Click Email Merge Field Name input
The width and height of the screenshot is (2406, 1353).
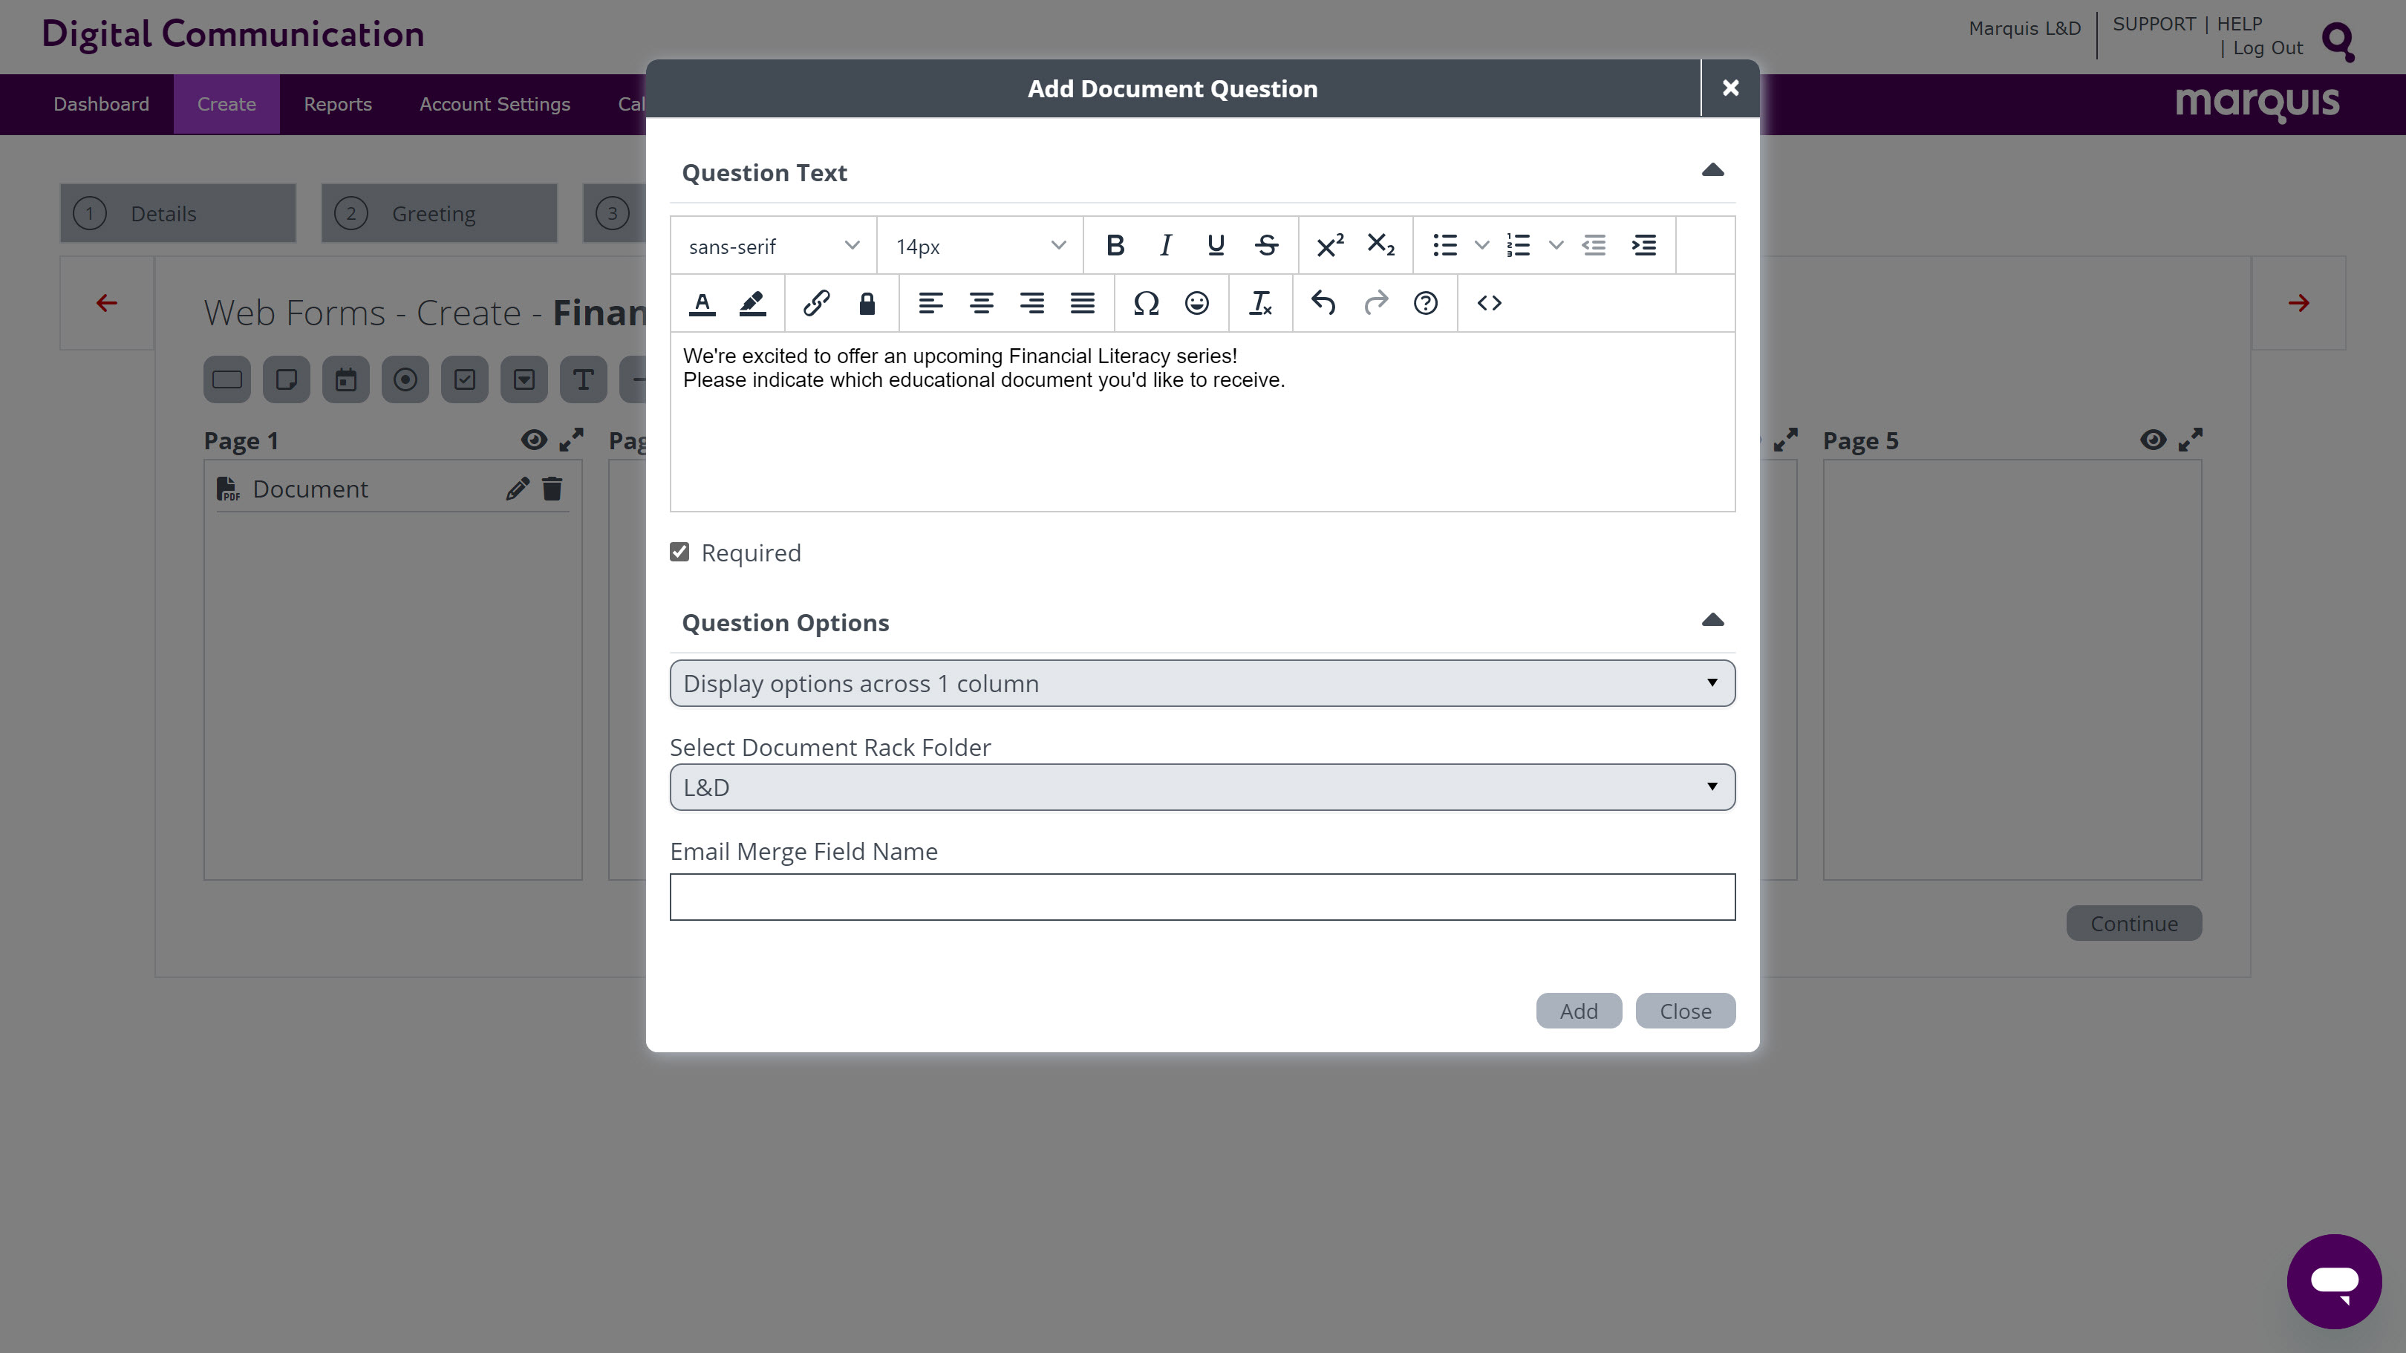click(x=1202, y=897)
